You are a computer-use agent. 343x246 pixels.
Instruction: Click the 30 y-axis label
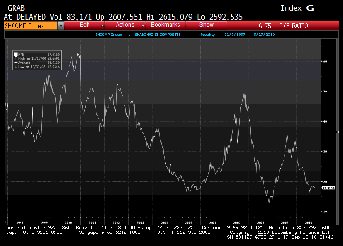(325, 151)
